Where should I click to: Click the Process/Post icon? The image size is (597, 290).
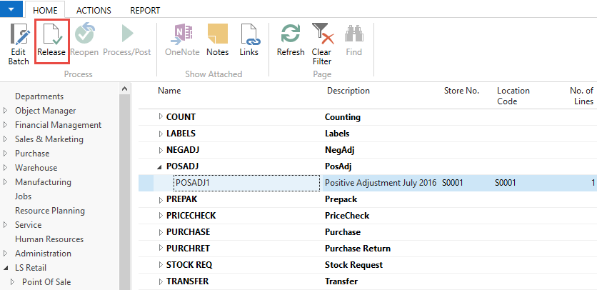pos(126,36)
